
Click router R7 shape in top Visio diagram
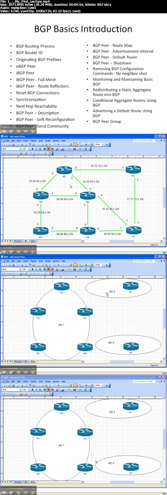coord(134,230)
